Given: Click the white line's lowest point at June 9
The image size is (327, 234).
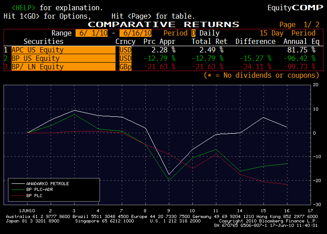Looking at the screenshot, I should 169,175.
